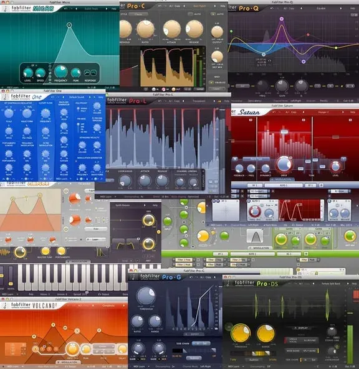Click the yellow Threshold knob in Pro-DS

[241, 334]
